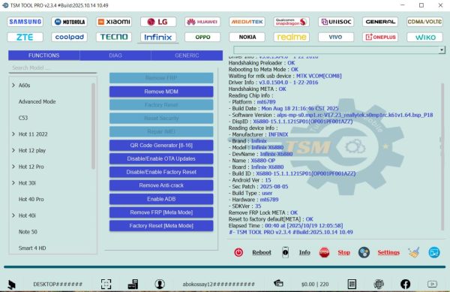Switch to the GENERIC tab
The image size is (450, 292).
click(187, 56)
